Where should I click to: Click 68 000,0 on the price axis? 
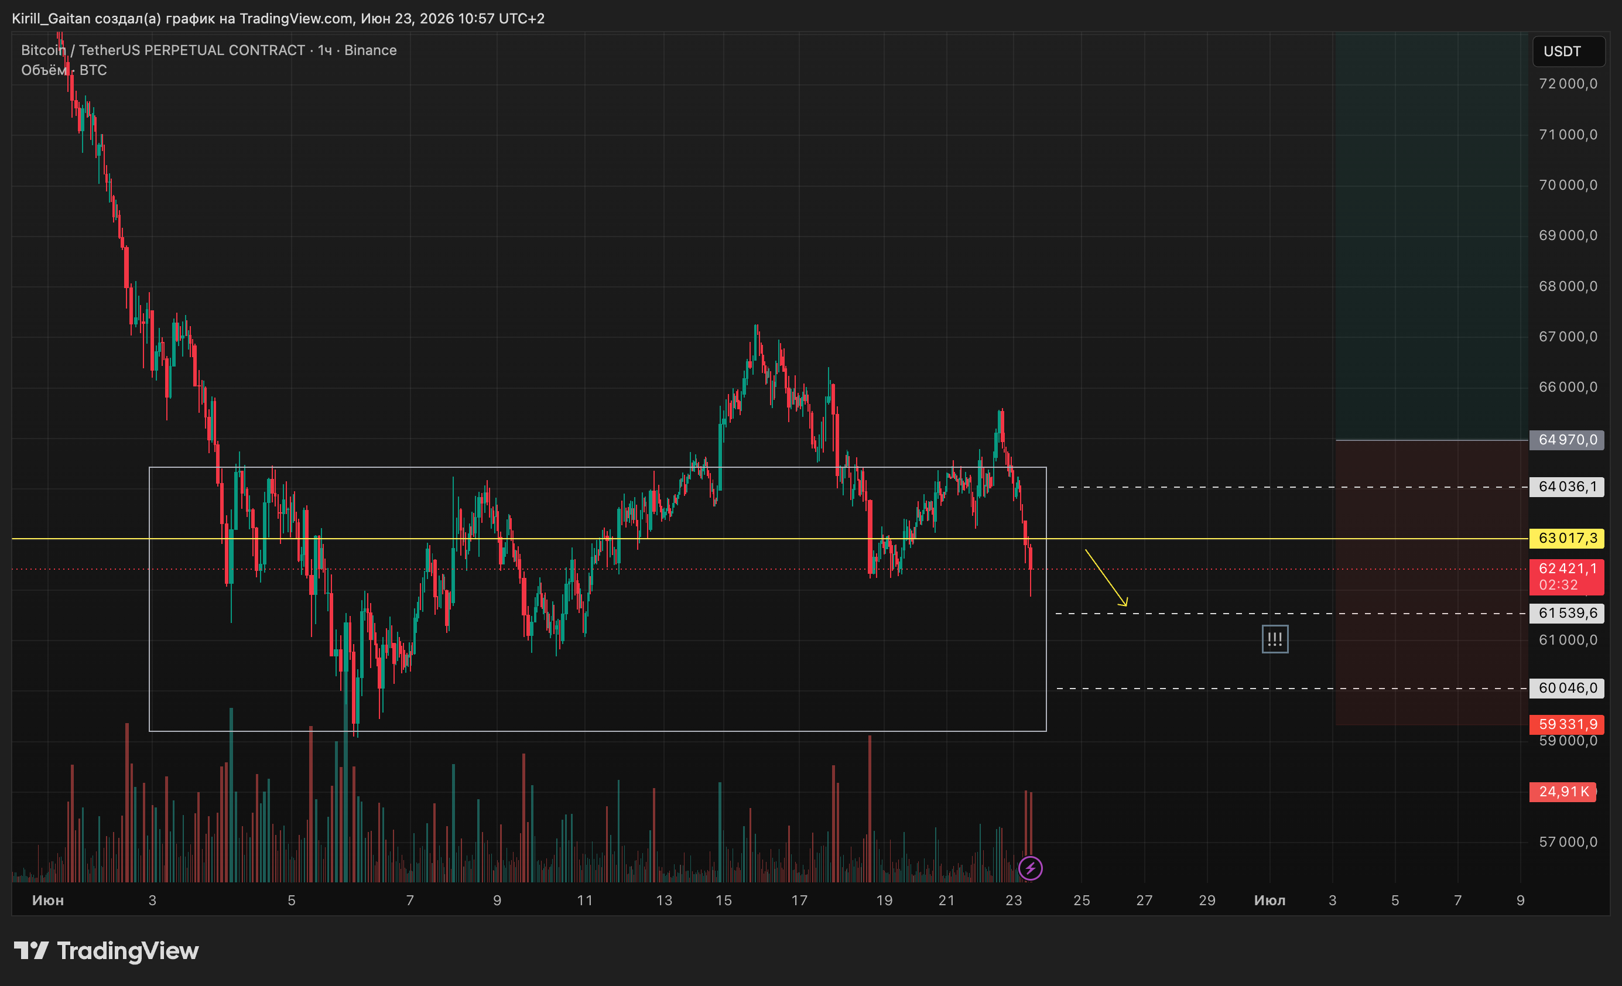click(x=1568, y=286)
